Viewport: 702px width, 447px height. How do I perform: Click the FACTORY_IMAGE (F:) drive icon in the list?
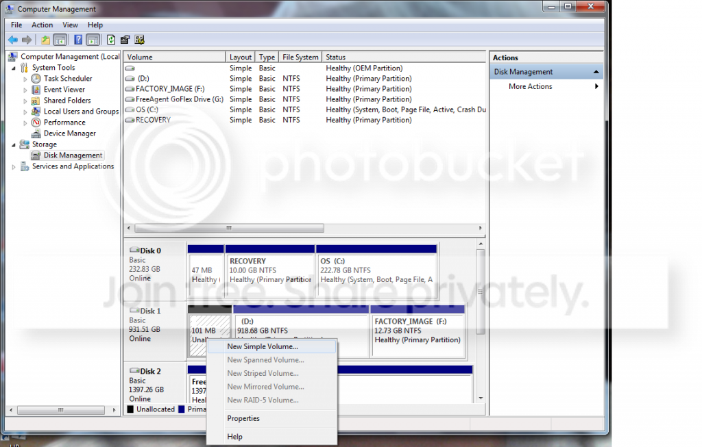pos(130,89)
